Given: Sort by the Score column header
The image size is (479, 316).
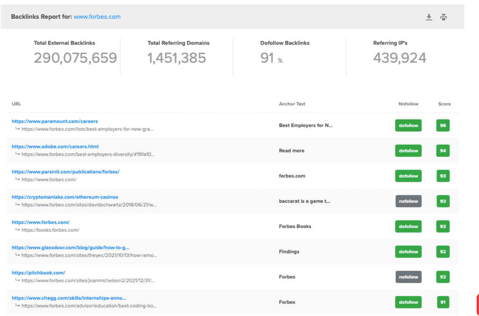Looking at the screenshot, I should [444, 104].
